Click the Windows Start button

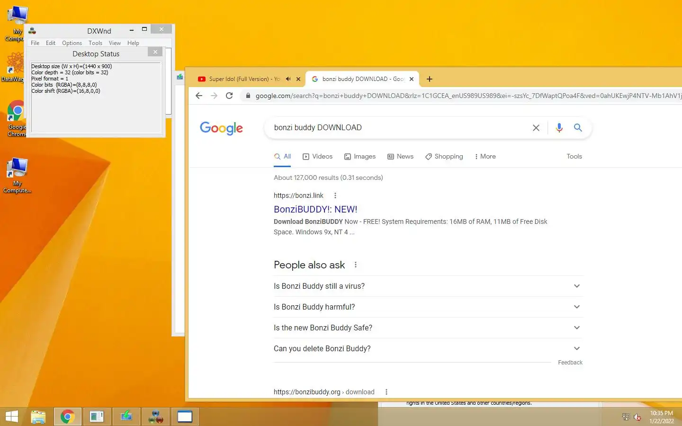click(x=12, y=417)
